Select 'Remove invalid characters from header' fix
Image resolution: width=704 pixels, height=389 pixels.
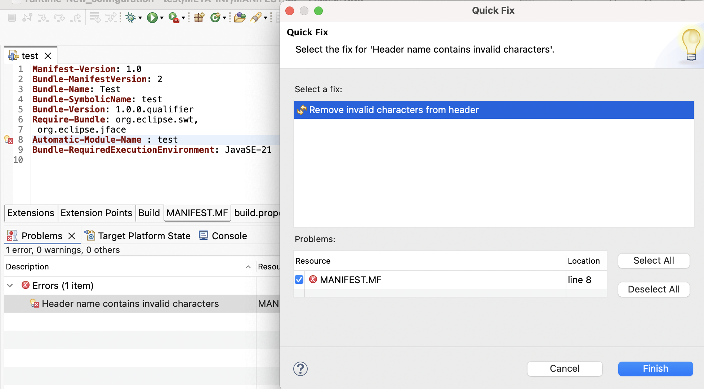(x=494, y=110)
